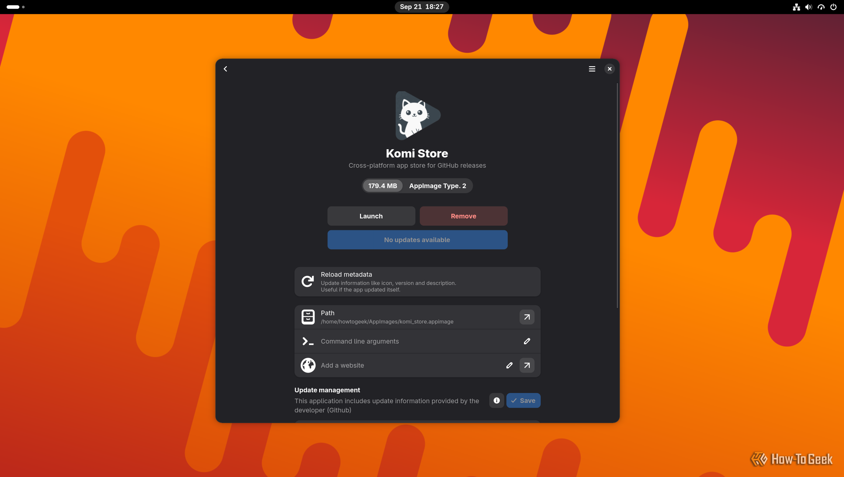This screenshot has width=844, height=477.
Task: Click the power icon in top bar
Action: click(x=833, y=7)
